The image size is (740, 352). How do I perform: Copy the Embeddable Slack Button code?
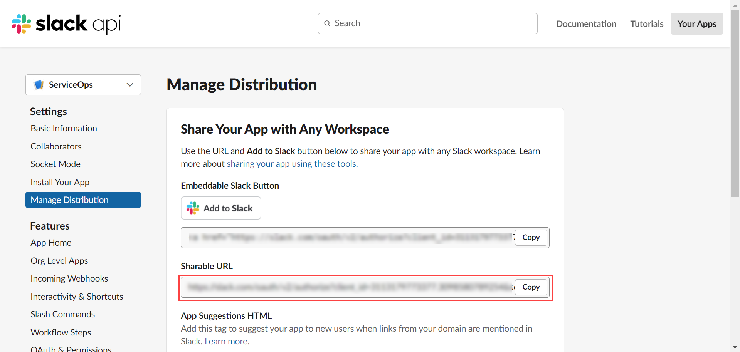pyautogui.click(x=531, y=237)
